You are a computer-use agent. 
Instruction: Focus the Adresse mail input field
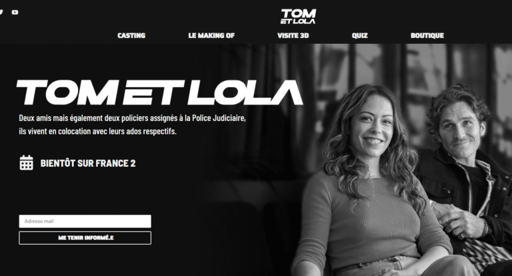coord(85,221)
